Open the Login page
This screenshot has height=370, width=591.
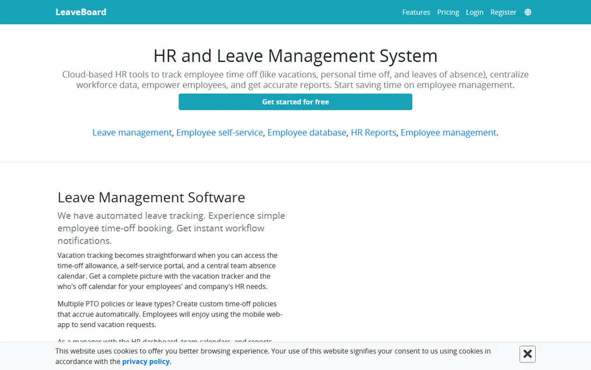(474, 12)
